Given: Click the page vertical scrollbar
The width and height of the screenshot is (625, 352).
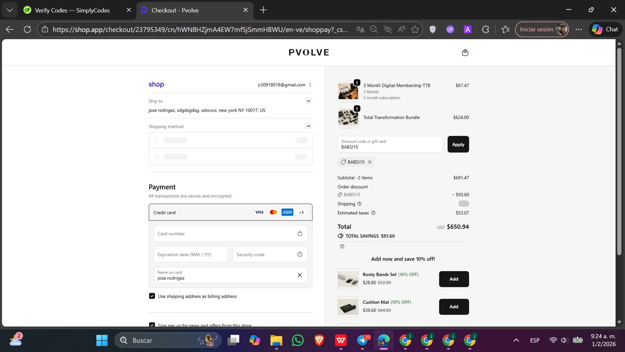Looking at the screenshot, I should point(619,152).
